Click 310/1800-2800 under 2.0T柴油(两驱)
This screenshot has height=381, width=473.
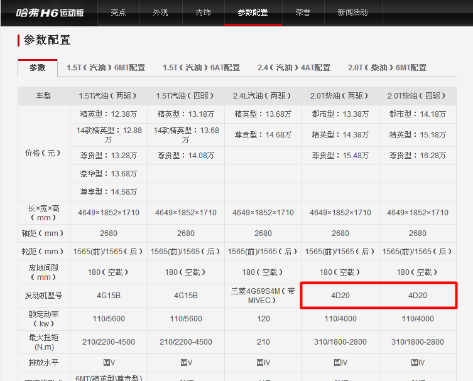click(340, 342)
